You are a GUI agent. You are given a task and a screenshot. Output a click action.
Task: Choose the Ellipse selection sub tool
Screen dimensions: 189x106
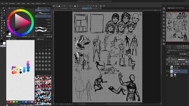click(43, 23)
